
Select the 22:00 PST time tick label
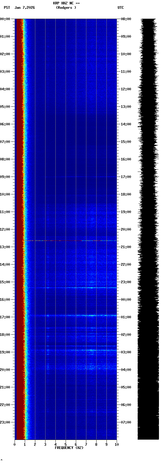[5, 405]
